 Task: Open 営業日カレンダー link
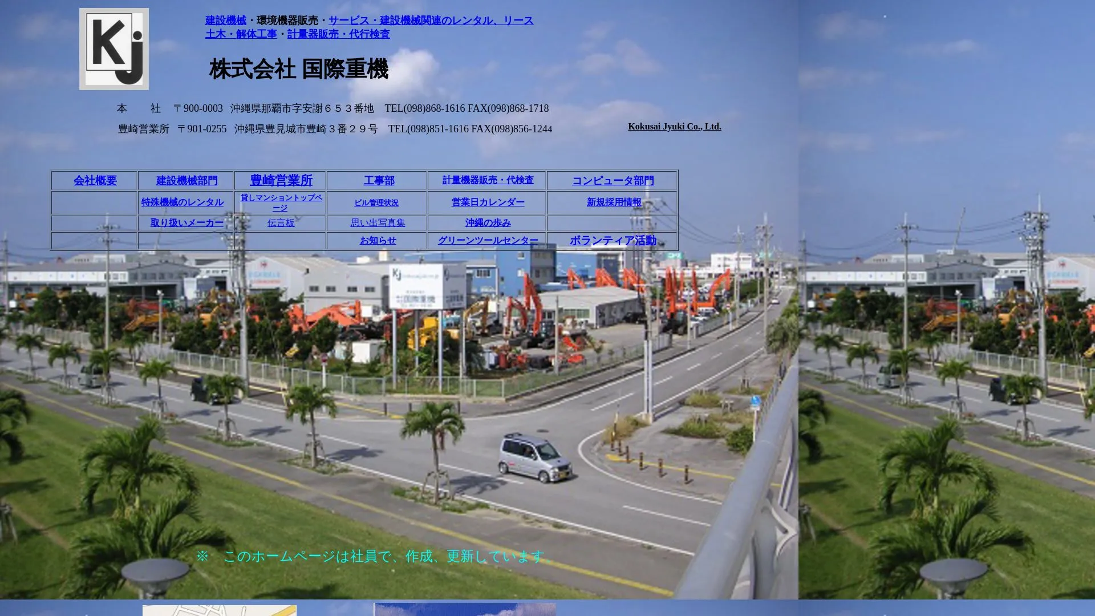click(x=488, y=202)
